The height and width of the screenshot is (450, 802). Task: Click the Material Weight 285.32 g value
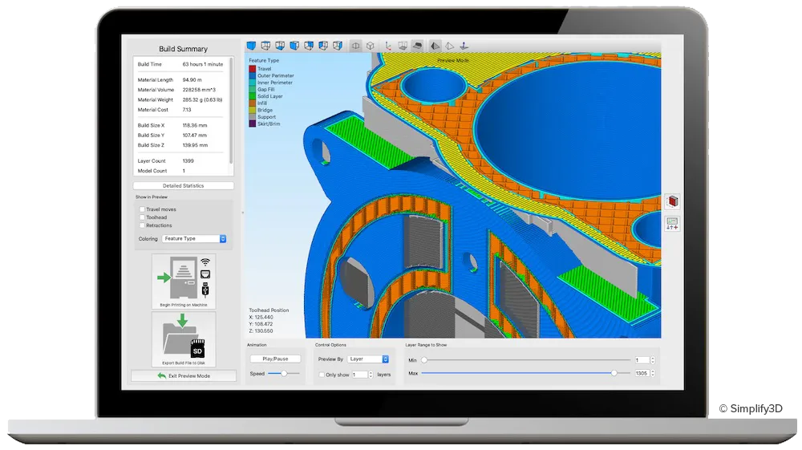pos(203,100)
